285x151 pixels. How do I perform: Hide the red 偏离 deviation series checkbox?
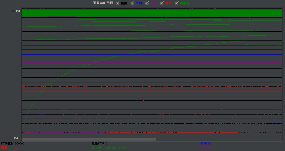(162, 3)
